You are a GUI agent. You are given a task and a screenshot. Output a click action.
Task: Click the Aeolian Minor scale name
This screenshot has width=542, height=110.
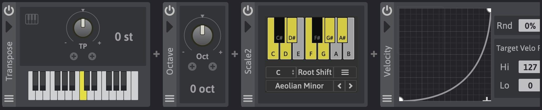point(299,86)
